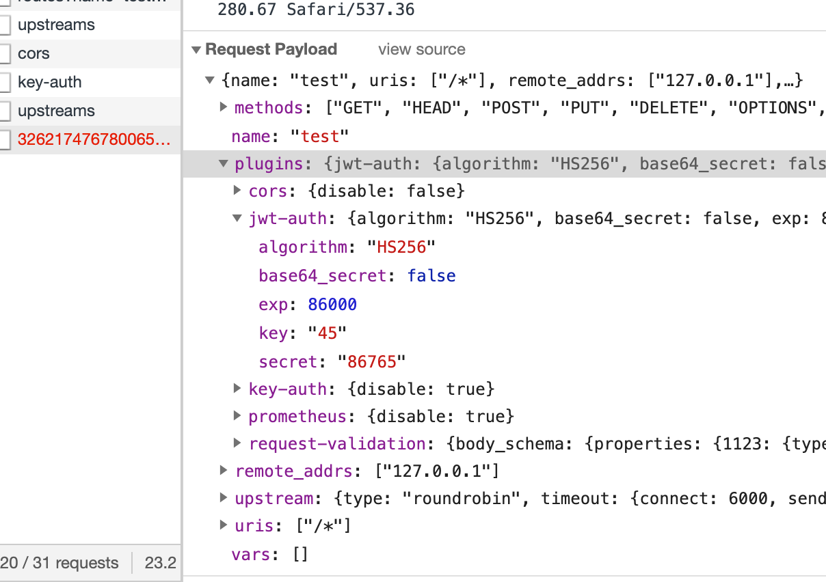Expand the uris array node
826x582 pixels.
[x=224, y=525]
